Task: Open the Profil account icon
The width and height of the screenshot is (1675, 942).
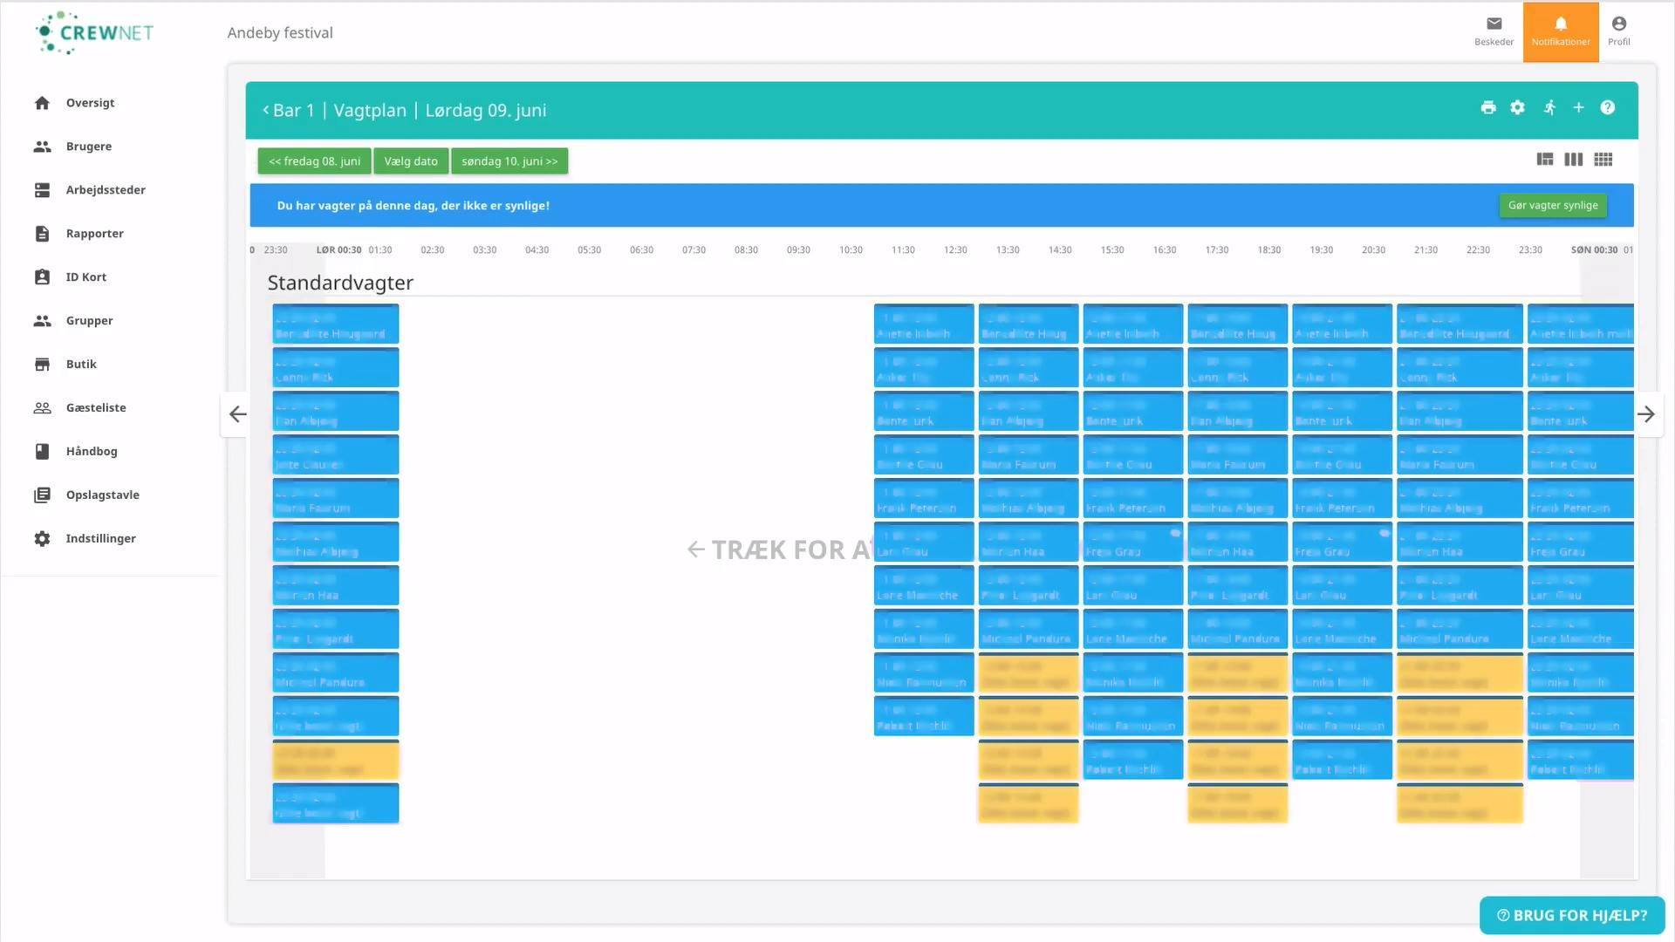Action: (x=1619, y=31)
